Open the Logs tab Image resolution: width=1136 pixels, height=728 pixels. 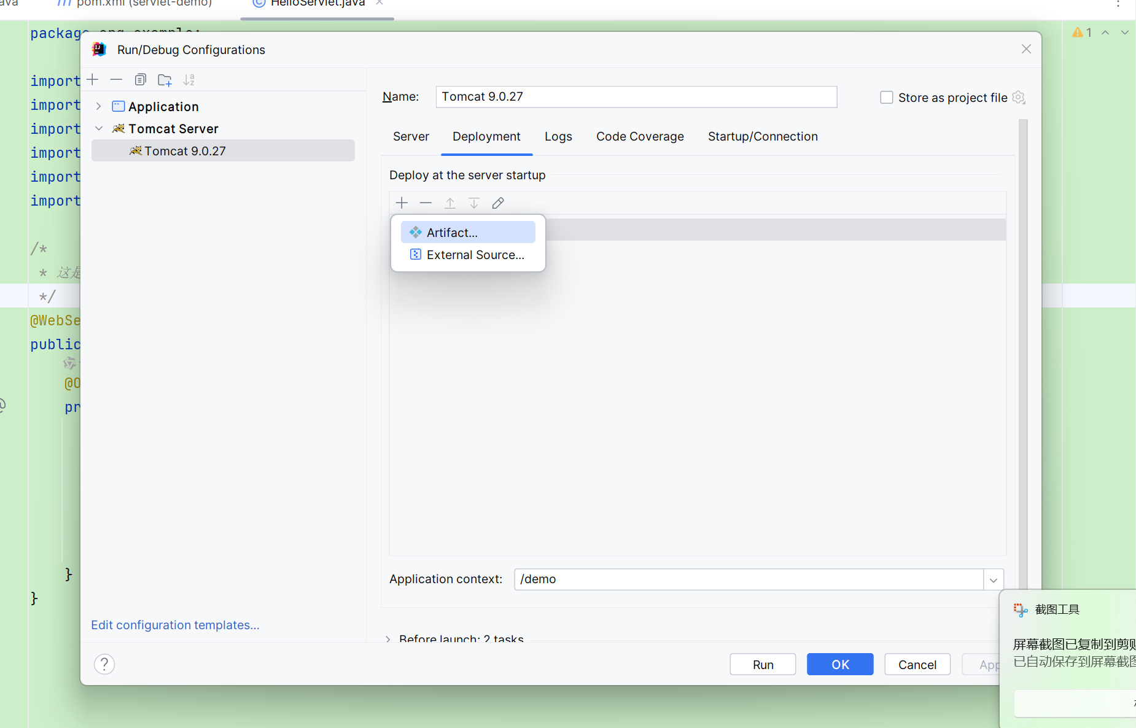[558, 136]
